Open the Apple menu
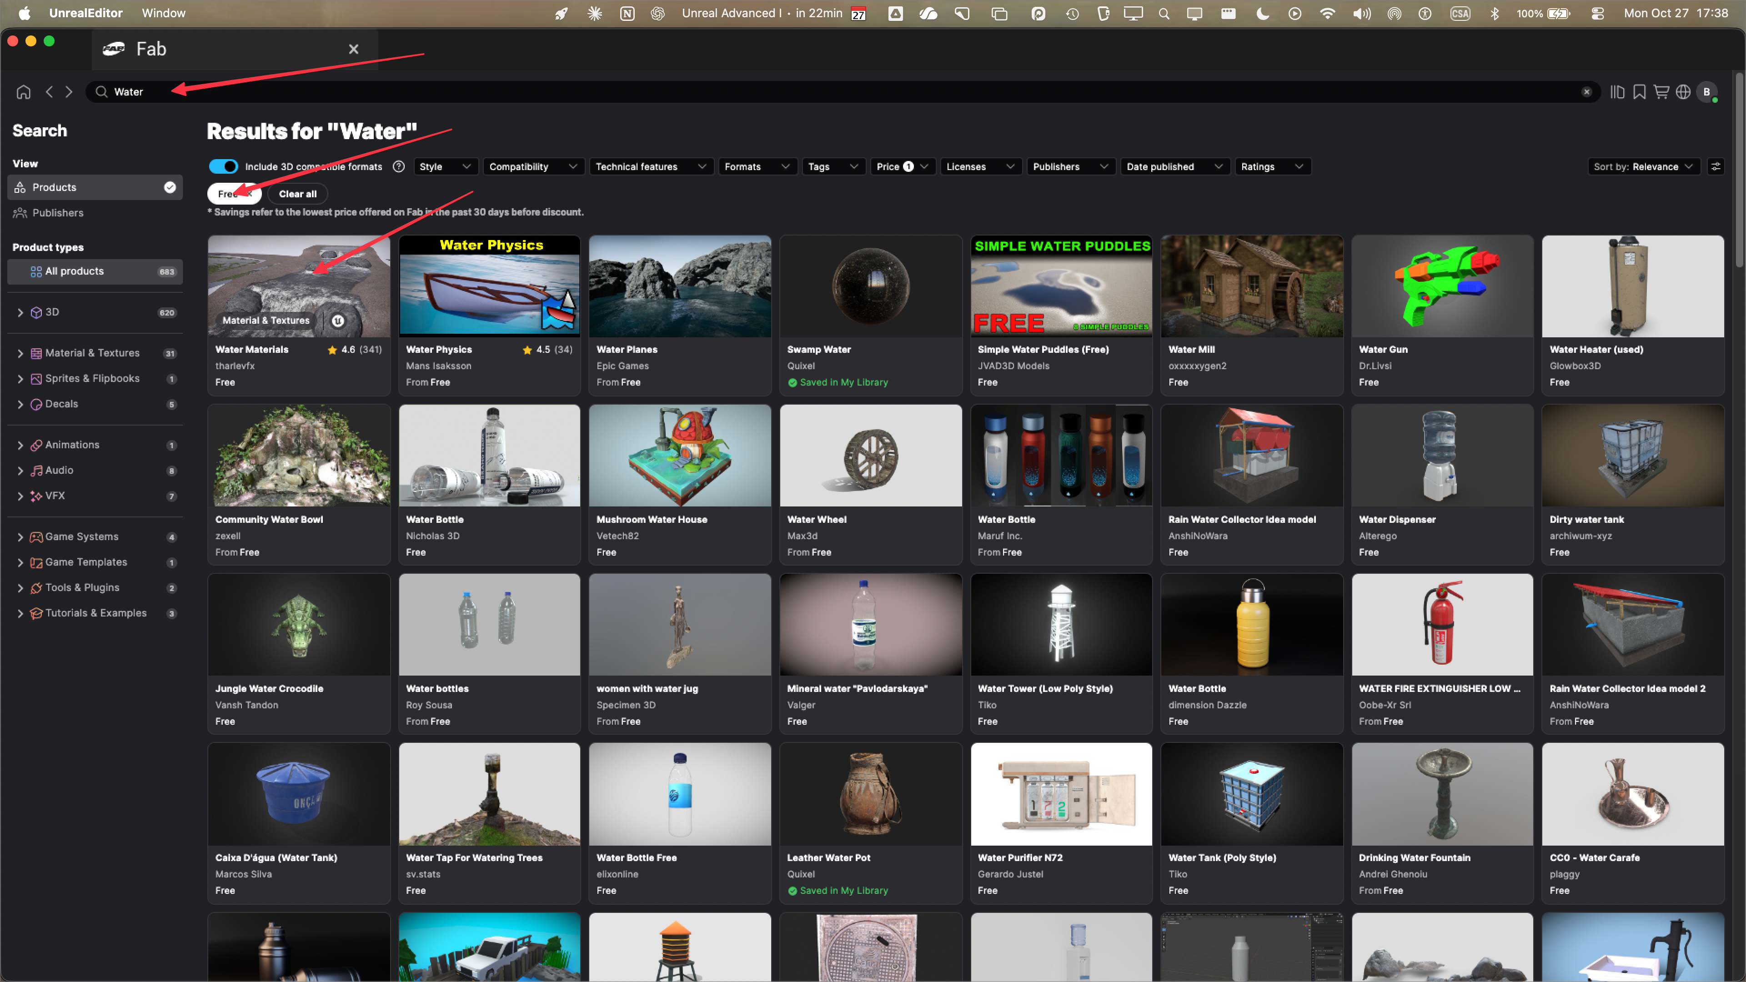Viewport: 1746px width, 982px height. click(x=25, y=13)
